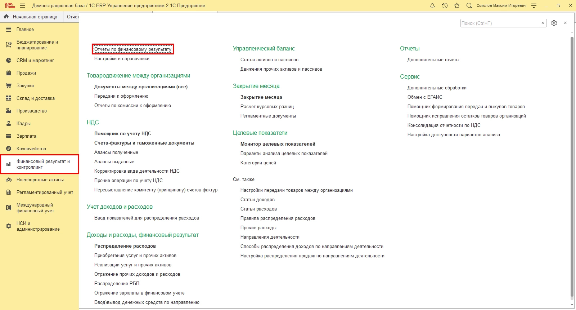Close the section menu panel
This screenshot has height=310, width=576.
tap(565, 23)
